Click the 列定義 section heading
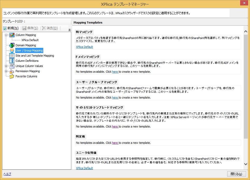This screenshot has width=250, height=180. tap(80, 136)
